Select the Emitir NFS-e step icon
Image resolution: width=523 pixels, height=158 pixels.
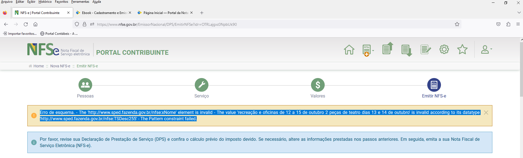(x=434, y=85)
